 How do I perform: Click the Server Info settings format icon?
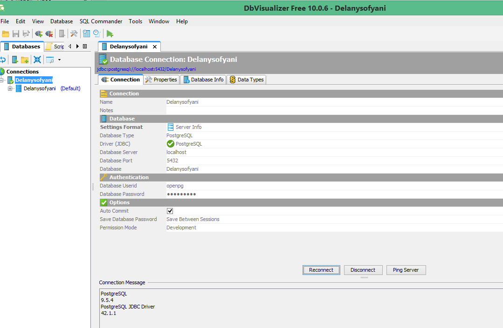[x=171, y=127]
